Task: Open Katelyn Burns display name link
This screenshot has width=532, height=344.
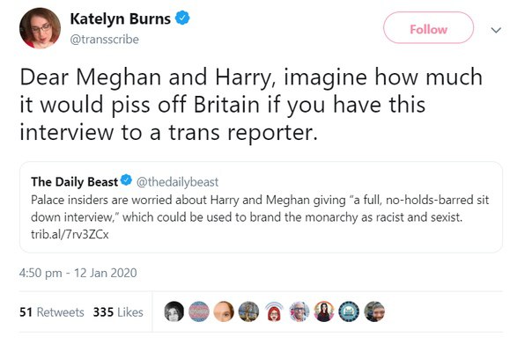Action: pos(121,18)
